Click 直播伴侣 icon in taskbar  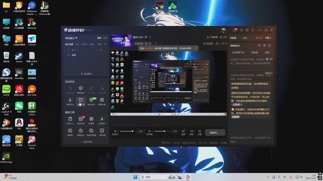point(188,177)
